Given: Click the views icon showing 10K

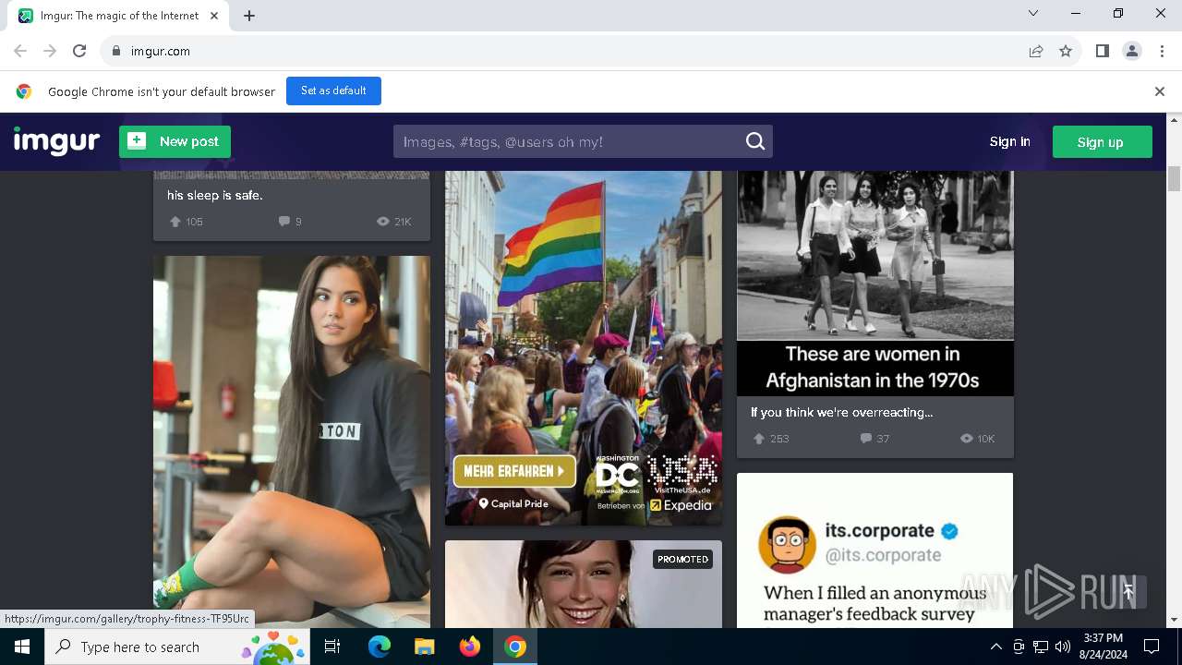Looking at the screenshot, I should click(x=966, y=439).
